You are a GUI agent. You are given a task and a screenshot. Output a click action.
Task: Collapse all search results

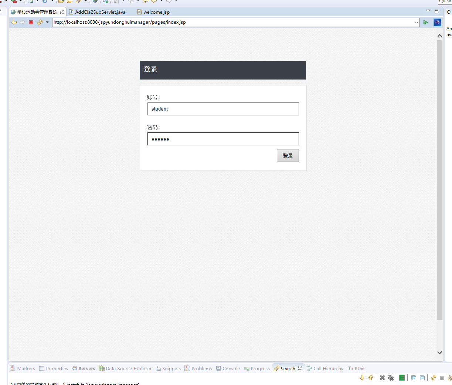click(422, 378)
